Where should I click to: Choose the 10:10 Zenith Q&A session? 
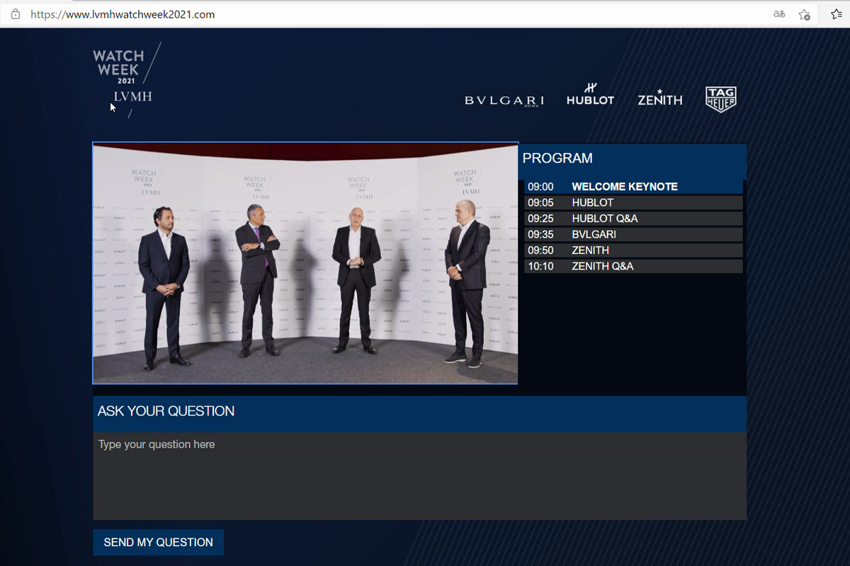(633, 267)
